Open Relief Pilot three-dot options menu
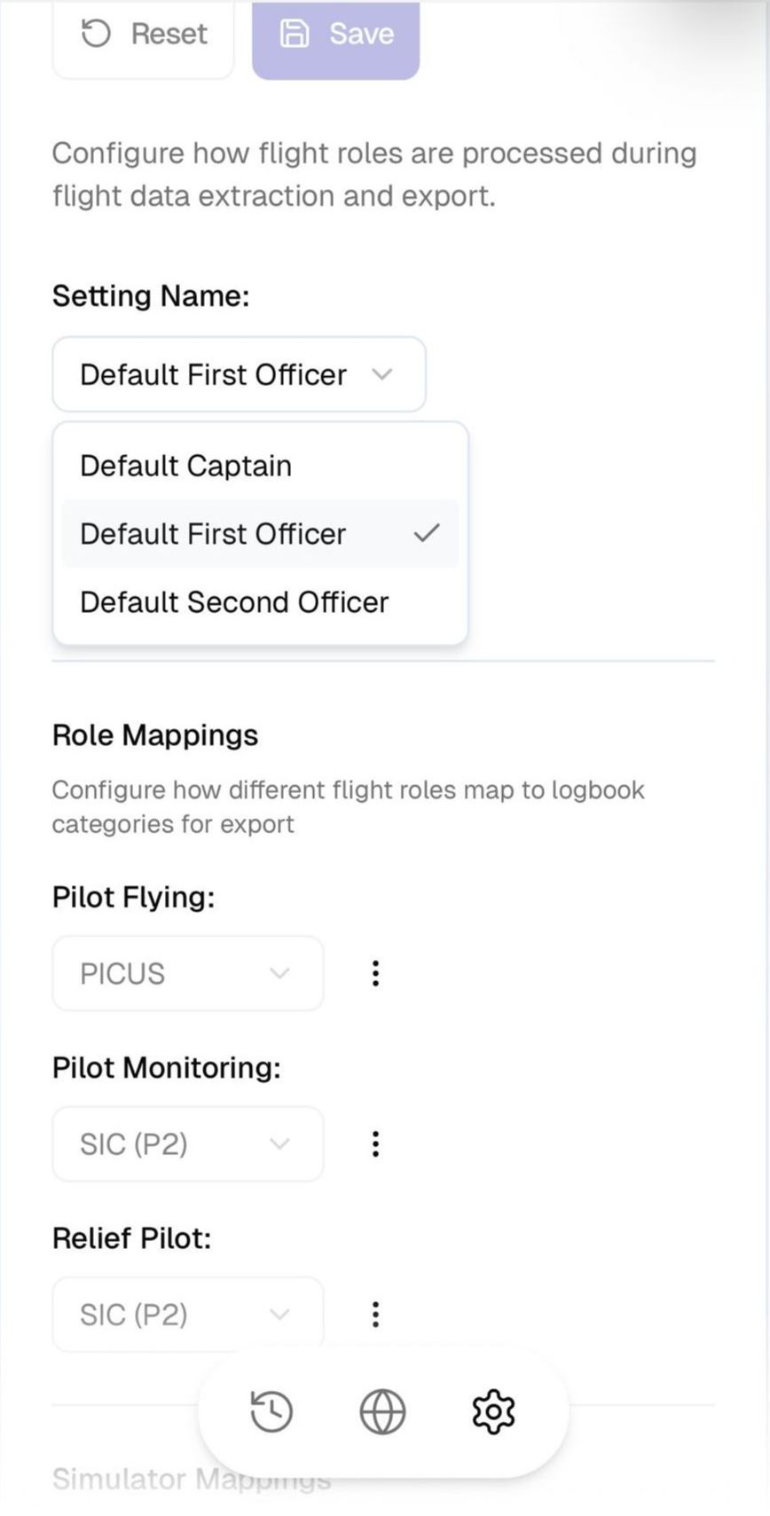 click(x=376, y=1314)
